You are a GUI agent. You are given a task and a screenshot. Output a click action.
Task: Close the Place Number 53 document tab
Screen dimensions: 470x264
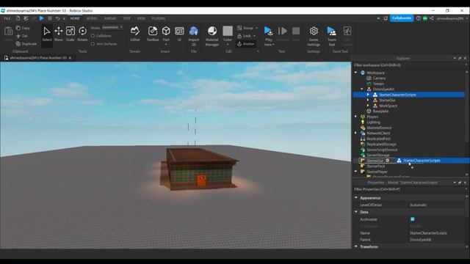(x=70, y=58)
